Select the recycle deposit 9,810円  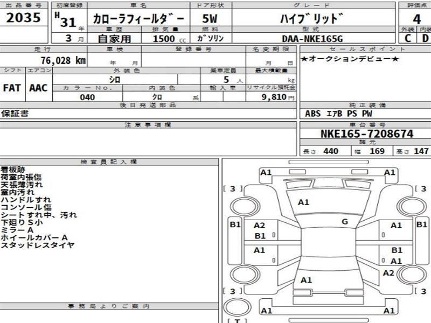(278, 97)
